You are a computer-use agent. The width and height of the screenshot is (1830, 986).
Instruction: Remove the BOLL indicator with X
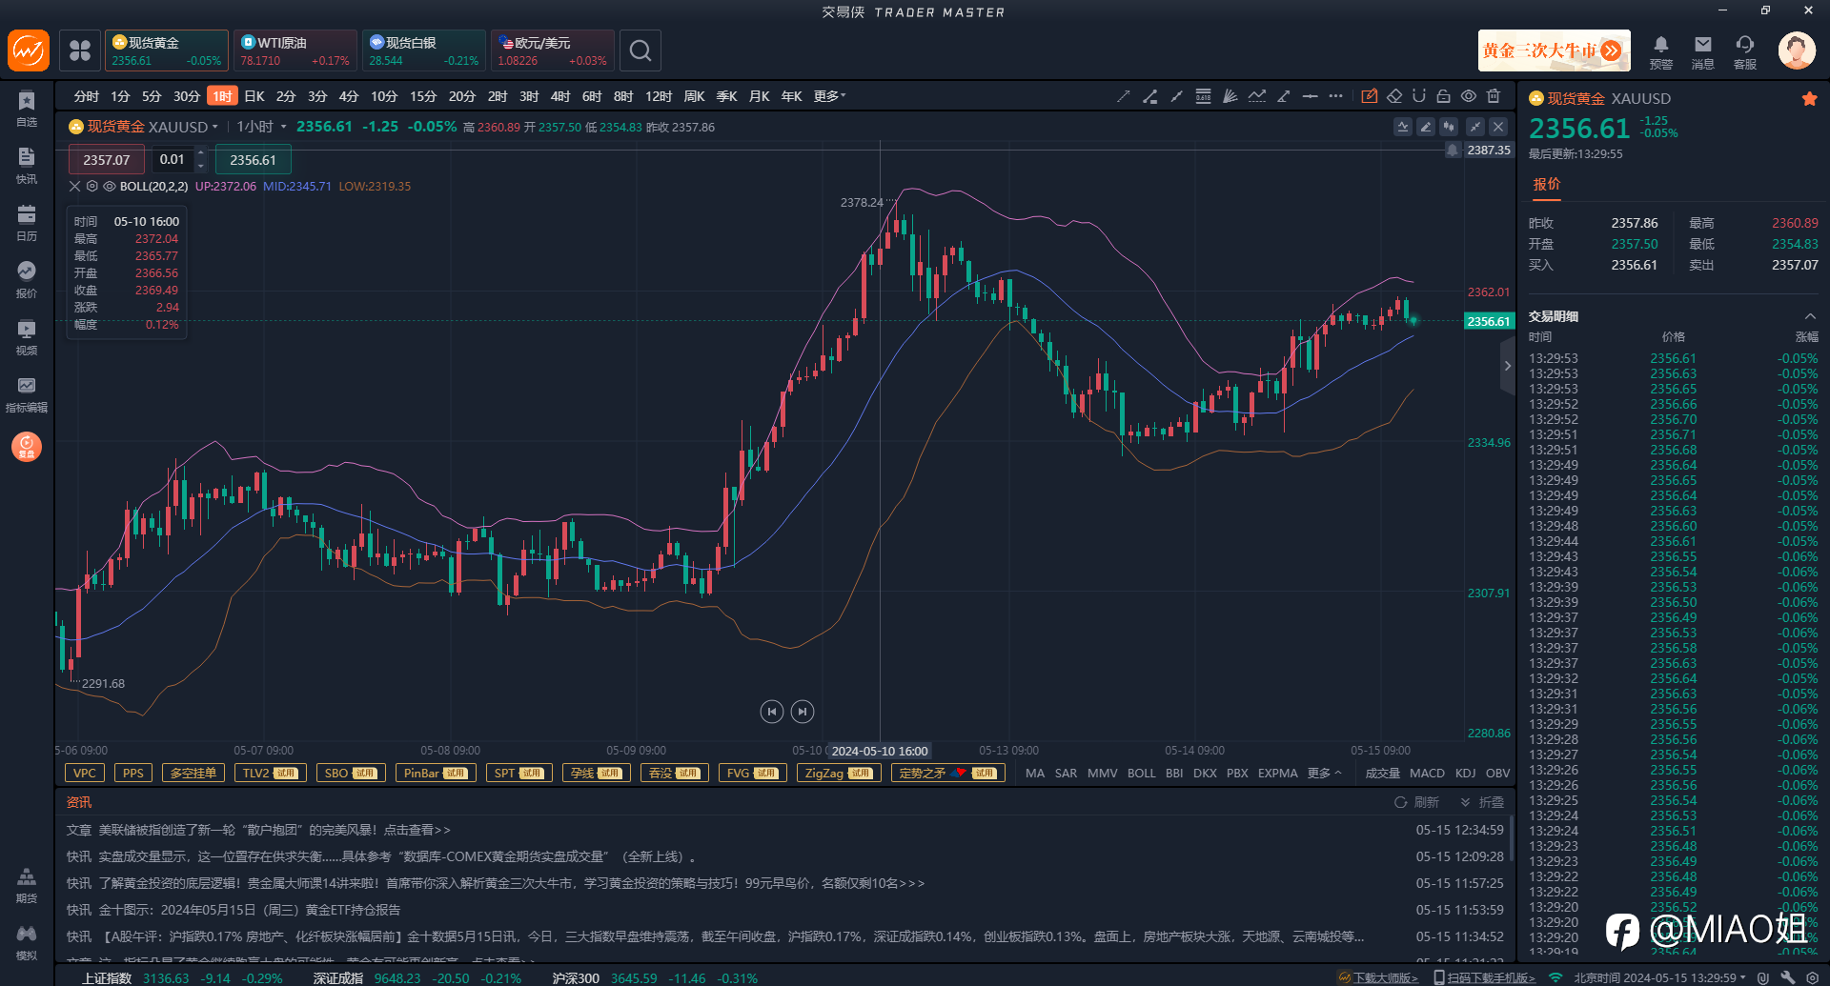74,187
